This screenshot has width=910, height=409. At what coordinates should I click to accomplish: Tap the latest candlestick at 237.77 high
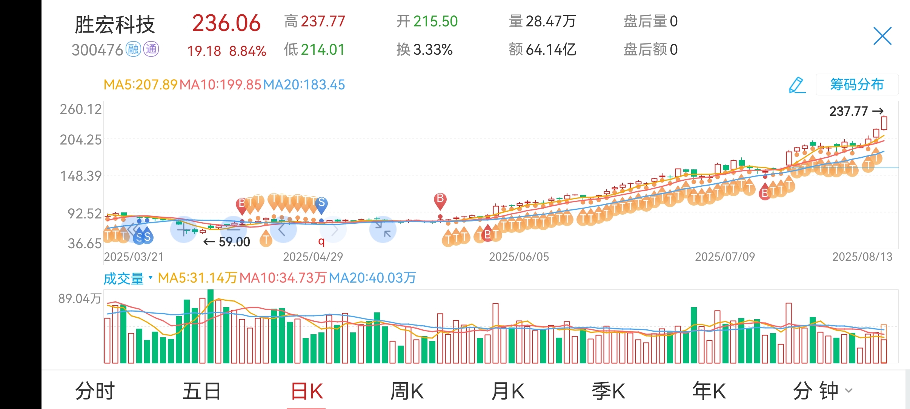tap(884, 123)
